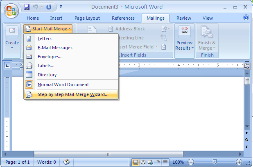The image size is (253, 167).
Task: Switch to Full Screen Reading view
Action: (142, 162)
